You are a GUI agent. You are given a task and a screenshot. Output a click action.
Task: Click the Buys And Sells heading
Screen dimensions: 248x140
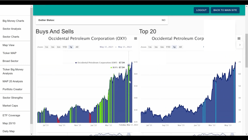(55, 32)
